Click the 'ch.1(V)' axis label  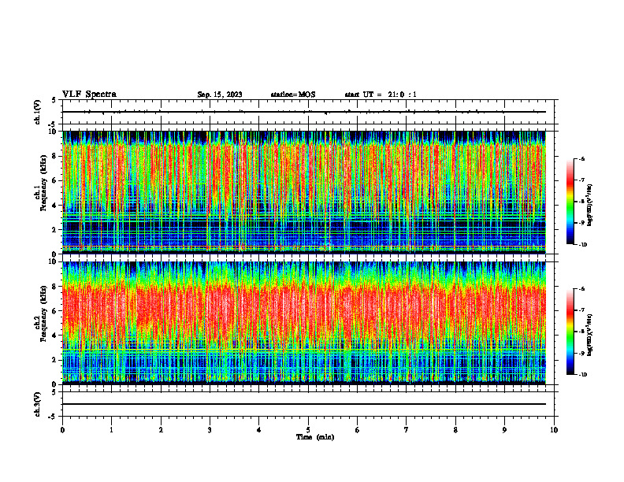click(38, 112)
